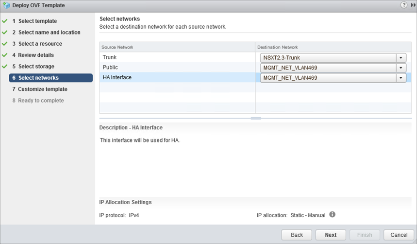417x244 pixels.
Task: Click the IPv4 protocol value
Action: 134,215
